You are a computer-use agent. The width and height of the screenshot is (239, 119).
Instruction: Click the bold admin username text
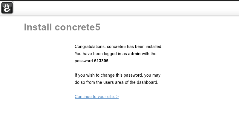(x=134, y=54)
